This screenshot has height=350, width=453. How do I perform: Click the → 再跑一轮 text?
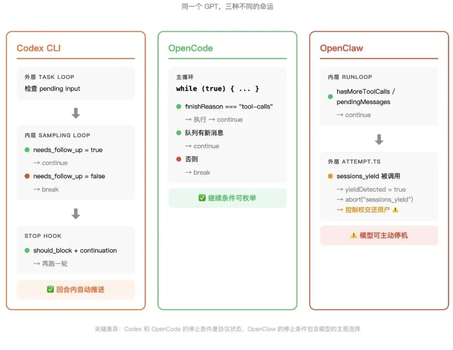click(51, 264)
